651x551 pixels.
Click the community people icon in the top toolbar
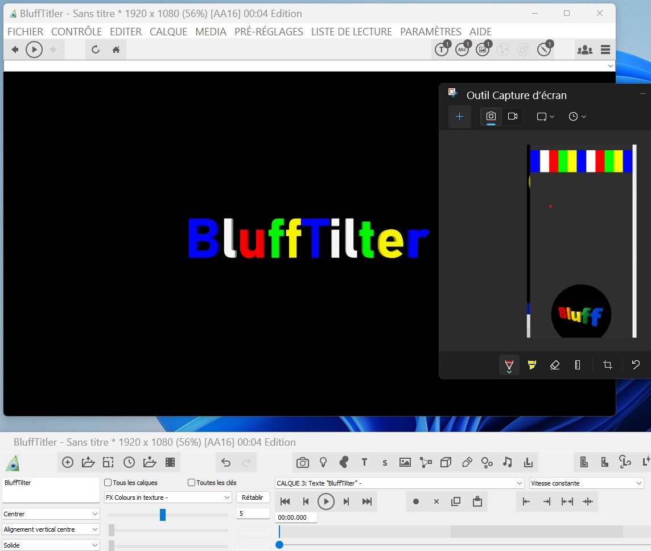(584, 50)
